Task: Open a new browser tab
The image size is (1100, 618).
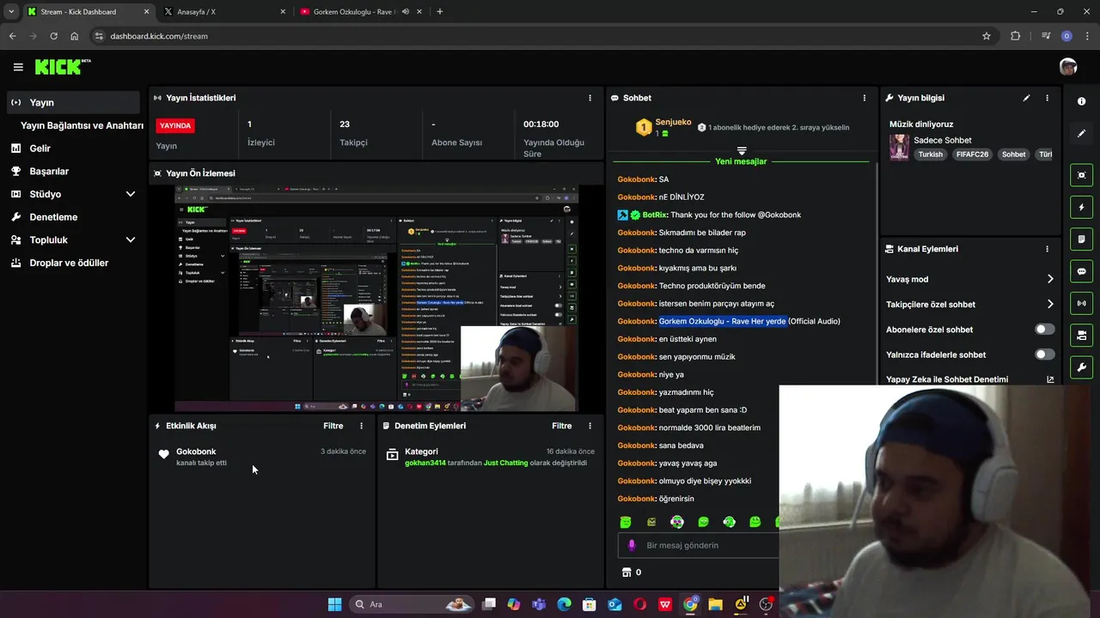Action: 440,11
